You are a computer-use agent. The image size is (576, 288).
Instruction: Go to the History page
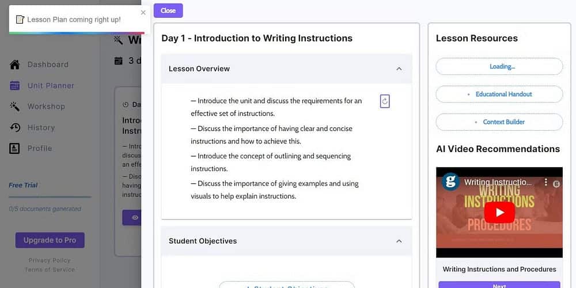[x=41, y=127]
